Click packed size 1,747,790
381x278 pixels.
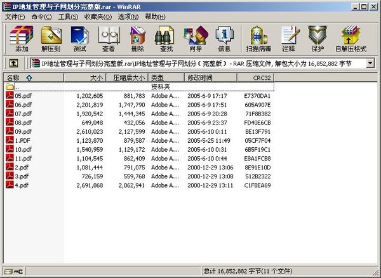(x=131, y=105)
